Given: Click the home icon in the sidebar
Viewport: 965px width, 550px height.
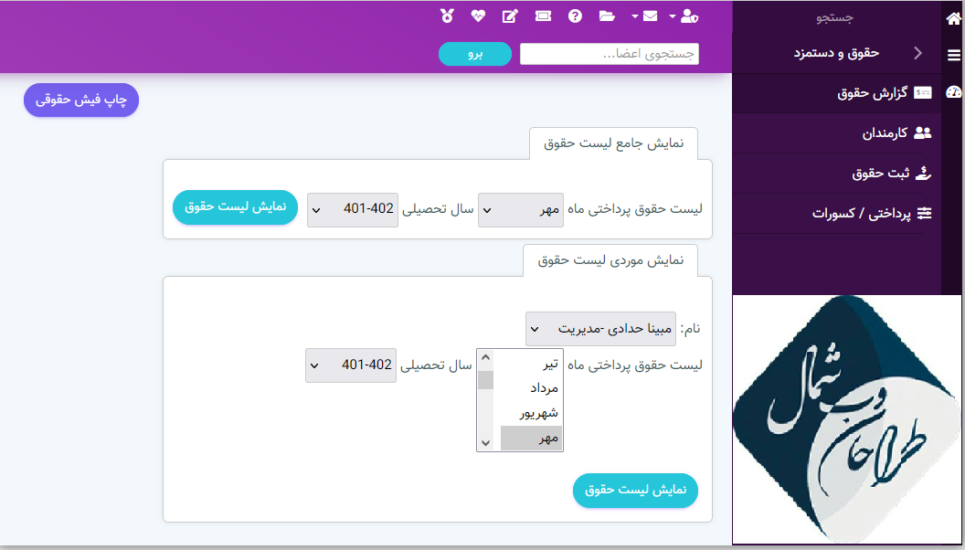Looking at the screenshot, I should [x=953, y=18].
